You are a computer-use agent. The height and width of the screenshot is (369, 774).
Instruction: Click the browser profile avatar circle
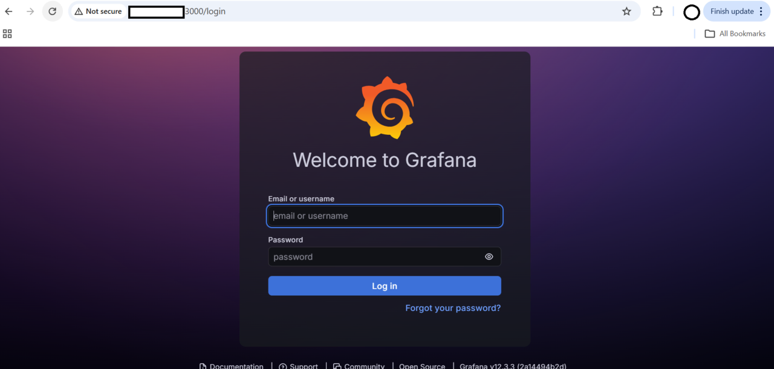click(x=691, y=11)
